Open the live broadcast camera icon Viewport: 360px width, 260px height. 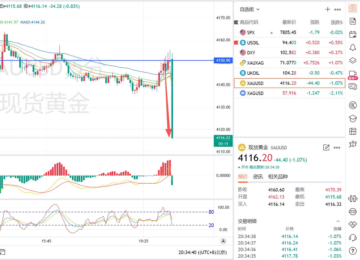tap(353, 74)
